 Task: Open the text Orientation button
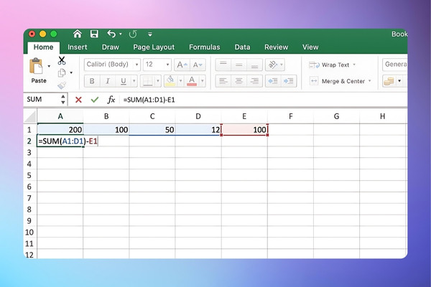coord(275,65)
